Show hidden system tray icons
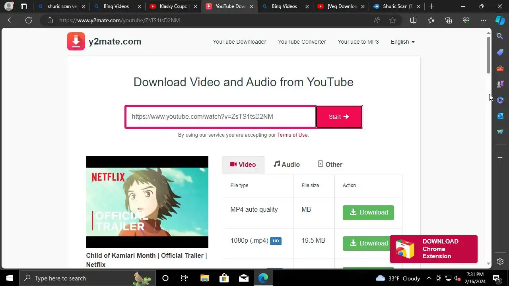509x286 pixels. coord(429,278)
